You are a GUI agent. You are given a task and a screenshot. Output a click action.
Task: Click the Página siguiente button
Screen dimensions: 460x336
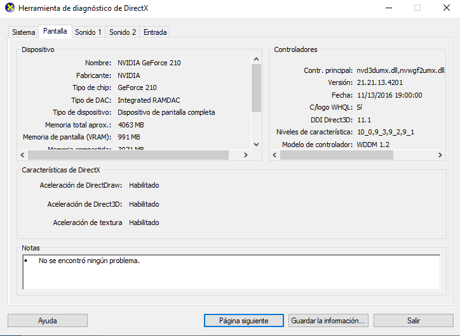pos(244,321)
